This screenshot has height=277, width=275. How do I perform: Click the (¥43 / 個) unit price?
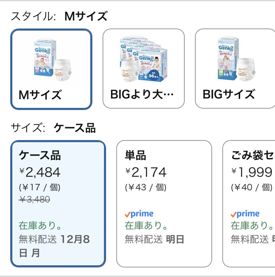(x=146, y=187)
